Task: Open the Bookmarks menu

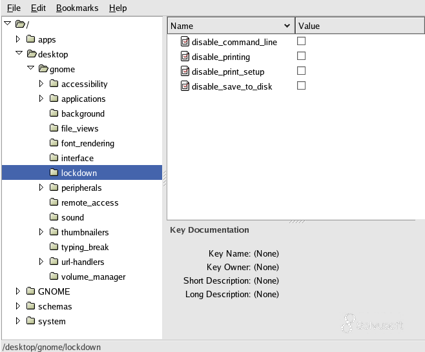Action: click(78, 8)
